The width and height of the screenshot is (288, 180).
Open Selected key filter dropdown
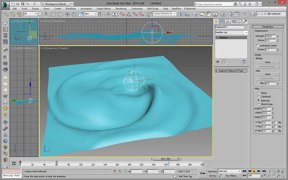(x=229, y=171)
